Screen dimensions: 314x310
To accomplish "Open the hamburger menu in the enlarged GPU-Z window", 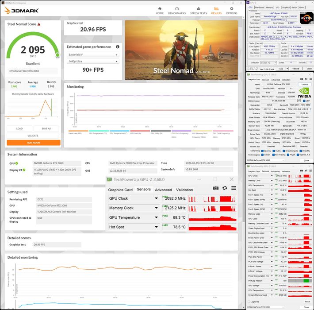I will coord(234,188).
